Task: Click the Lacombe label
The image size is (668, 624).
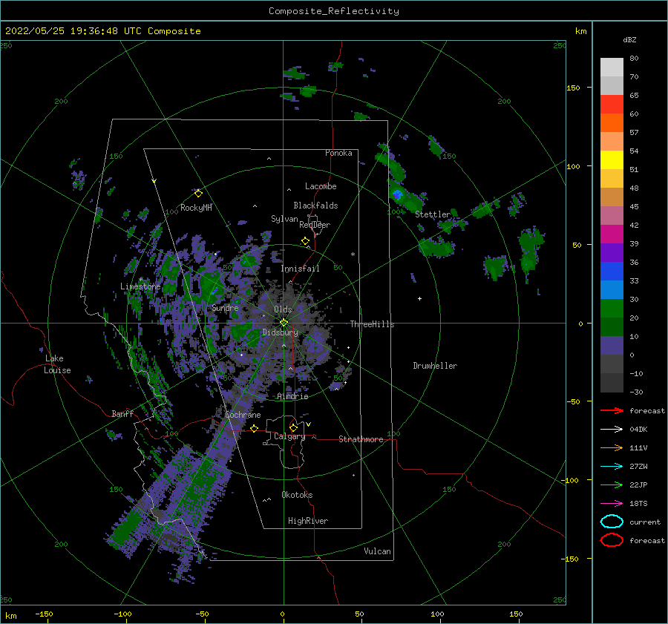Action: tap(321, 186)
